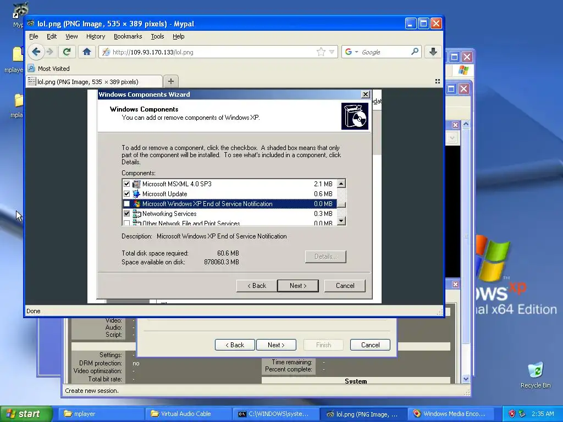Click Next in the Windows Components Wizard
The height and width of the screenshot is (422, 563).
(298, 286)
